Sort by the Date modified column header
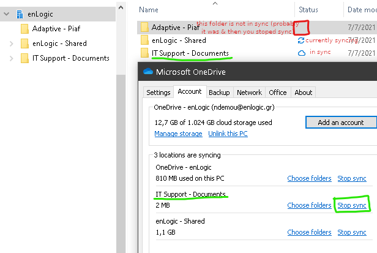 click(362, 10)
